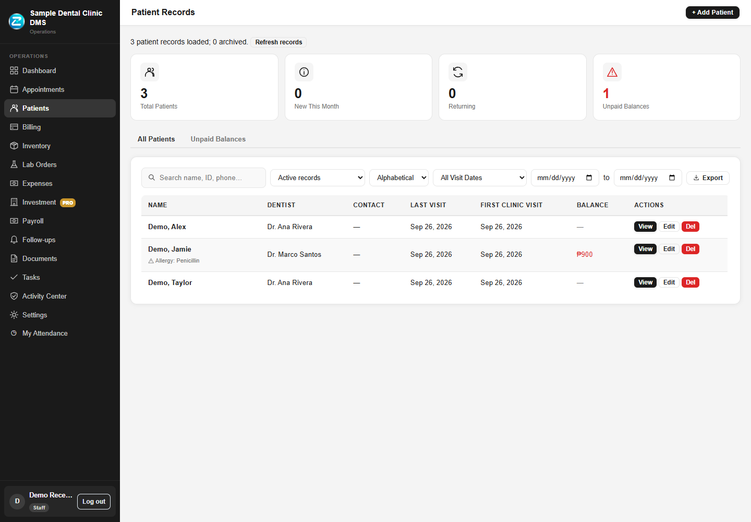Click the Total Patients people icon
The image size is (751, 522).
pyautogui.click(x=150, y=72)
